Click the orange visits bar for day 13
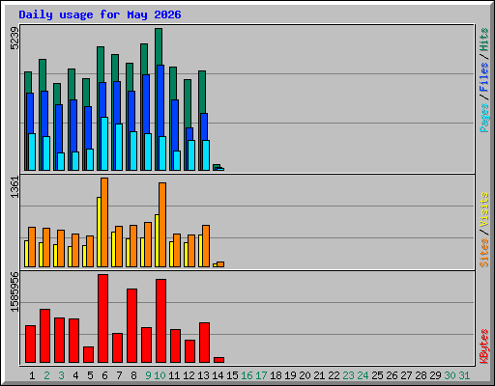Image resolution: width=495 pixels, height=386 pixels. pyautogui.click(x=206, y=246)
